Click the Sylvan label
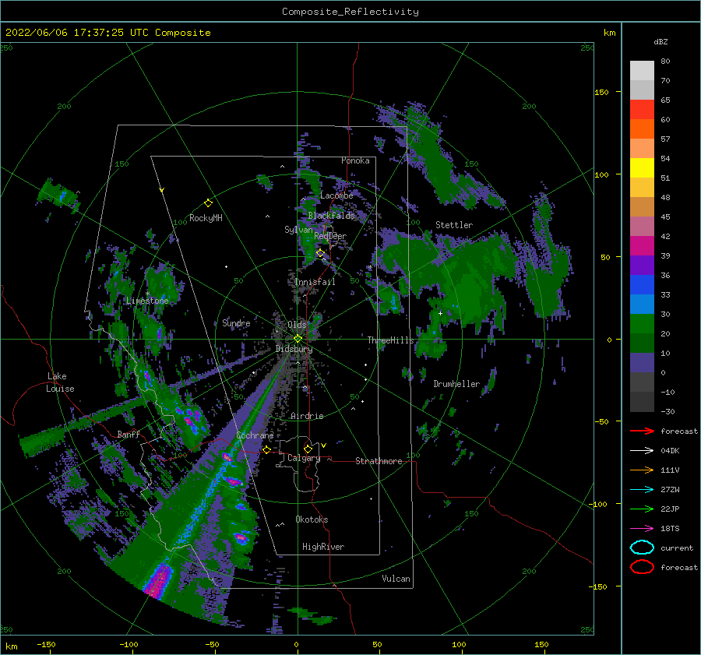This screenshot has width=701, height=655. point(298,230)
